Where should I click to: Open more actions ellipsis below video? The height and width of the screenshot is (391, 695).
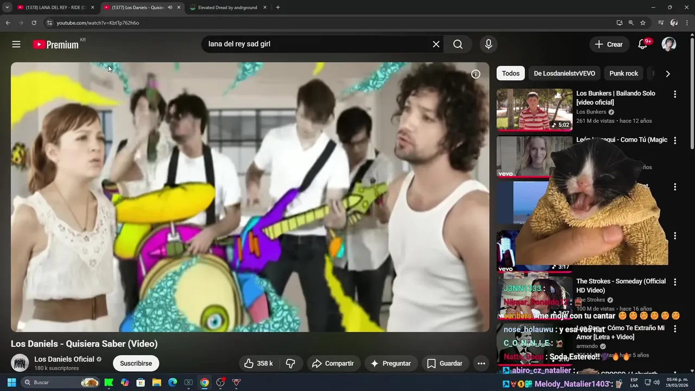[x=481, y=363]
